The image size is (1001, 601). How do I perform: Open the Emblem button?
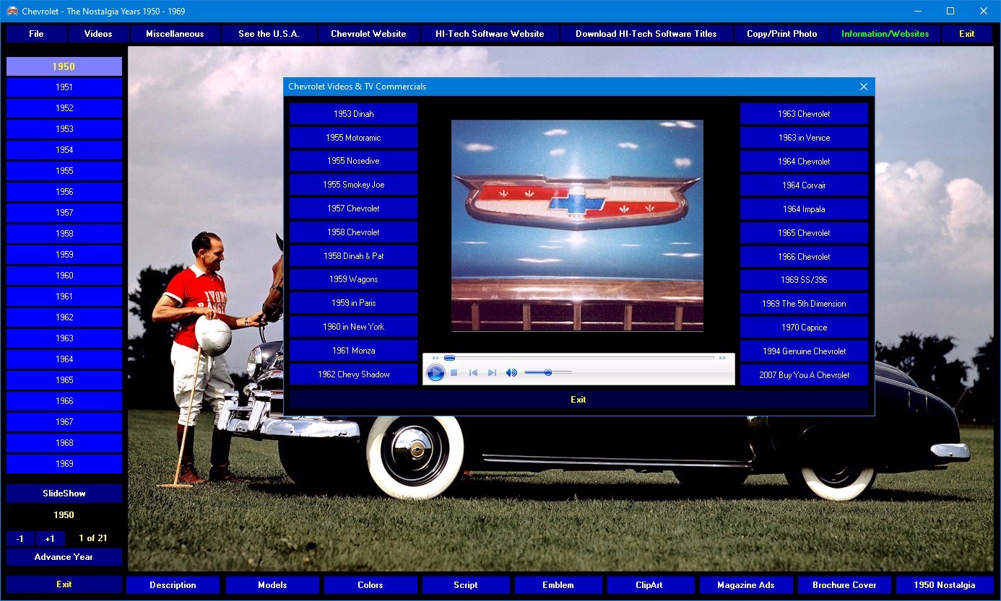click(x=558, y=585)
